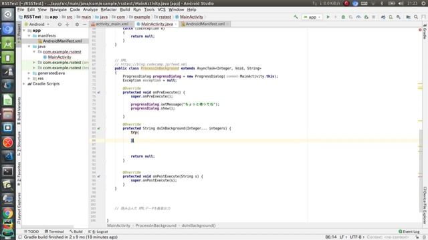The height and width of the screenshot is (240, 428).
Task: Click the Ubuntu dash search icon
Action: coord(7,15)
